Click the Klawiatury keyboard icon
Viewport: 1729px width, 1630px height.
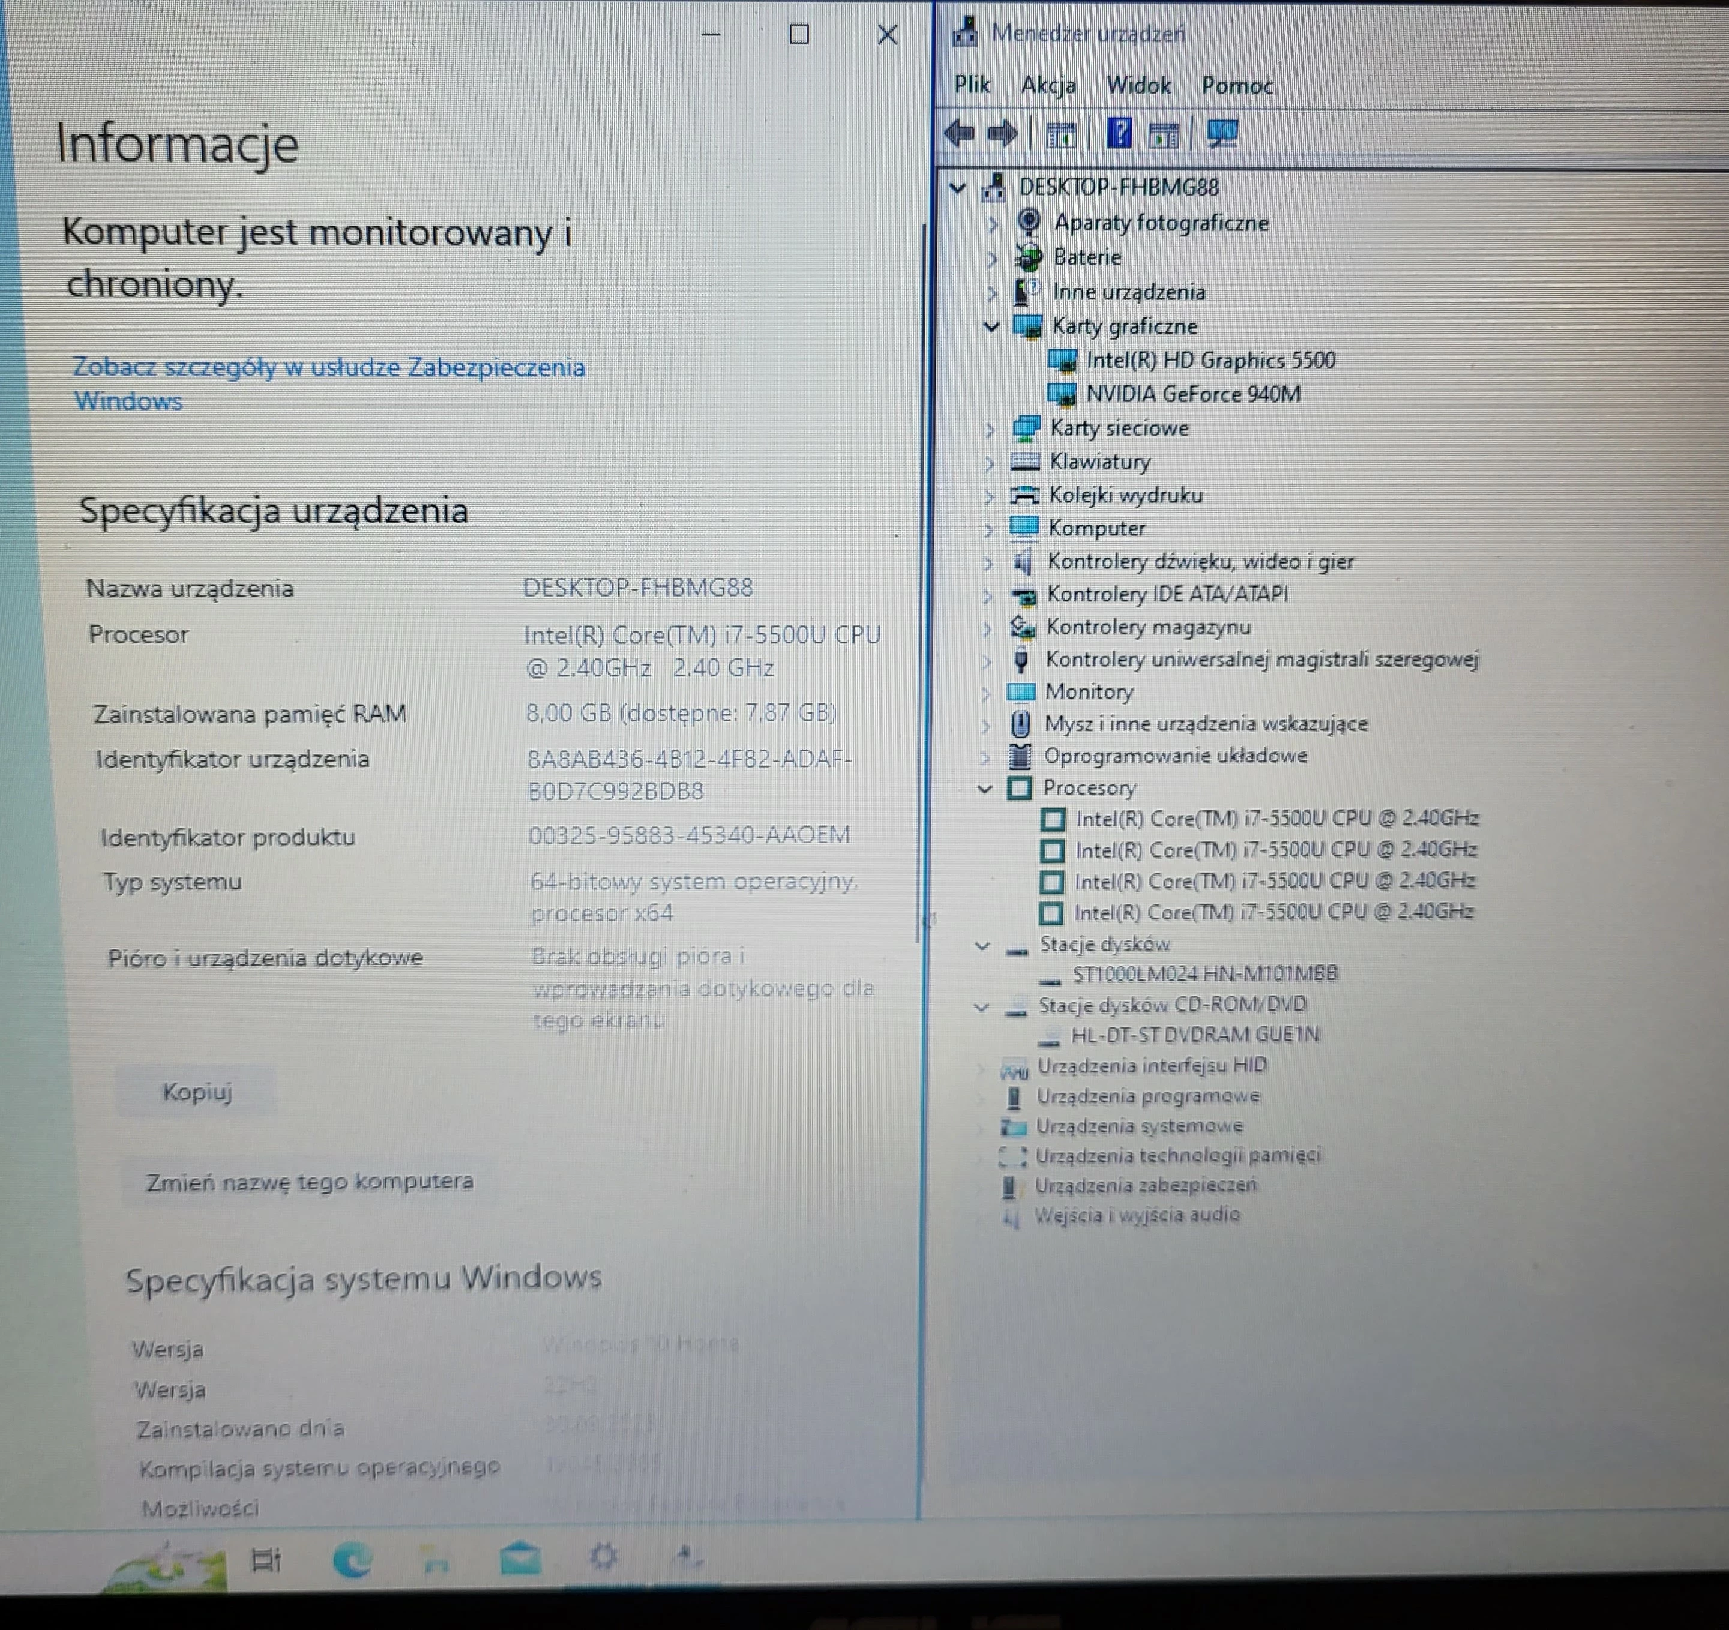click(1026, 461)
